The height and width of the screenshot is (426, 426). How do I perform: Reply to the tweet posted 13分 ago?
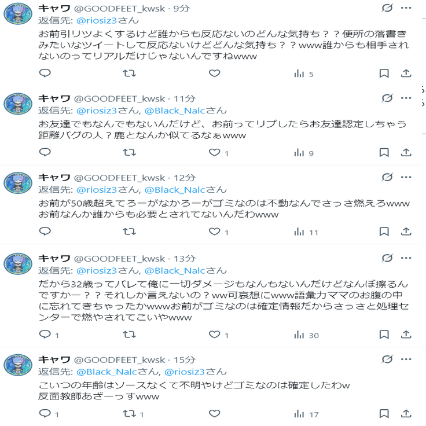click(45, 335)
